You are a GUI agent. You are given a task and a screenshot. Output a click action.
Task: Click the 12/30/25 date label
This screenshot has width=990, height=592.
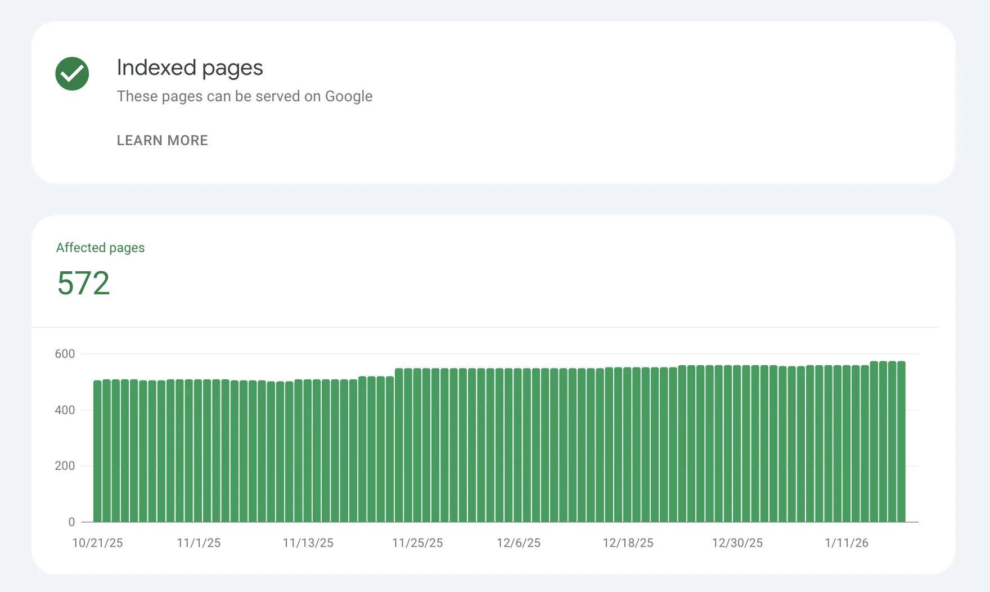(x=737, y=543)
